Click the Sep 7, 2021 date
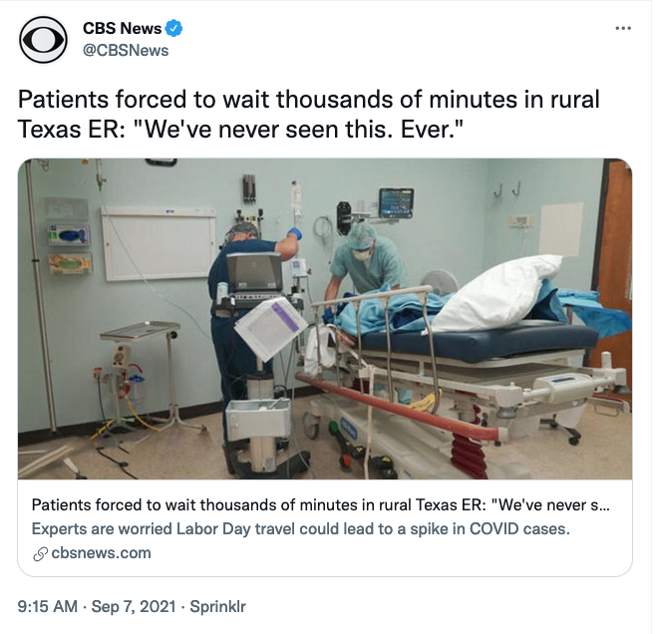655x634 pixels. tap(134, 606)
